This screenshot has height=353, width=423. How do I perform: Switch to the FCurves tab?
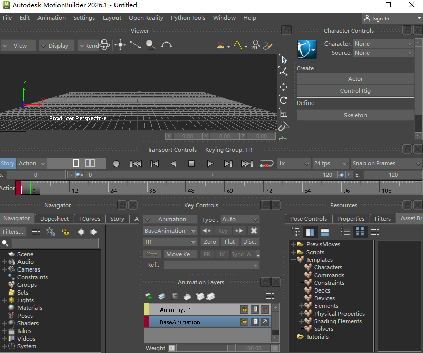pos(89,219)
